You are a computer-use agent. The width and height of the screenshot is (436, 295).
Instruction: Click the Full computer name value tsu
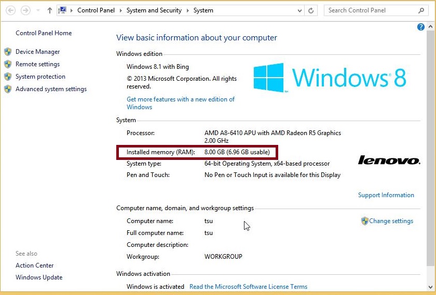pos(209,233)
